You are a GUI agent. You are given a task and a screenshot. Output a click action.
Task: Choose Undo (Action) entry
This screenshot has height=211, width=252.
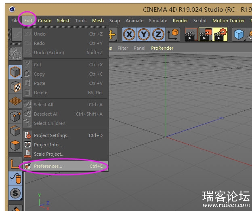pos(65,53)
